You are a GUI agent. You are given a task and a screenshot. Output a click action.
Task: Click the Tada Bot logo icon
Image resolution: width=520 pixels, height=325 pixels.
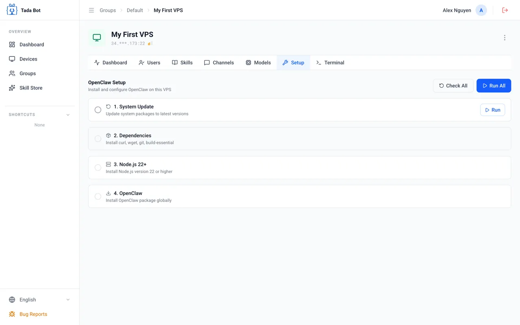point(12,10)
